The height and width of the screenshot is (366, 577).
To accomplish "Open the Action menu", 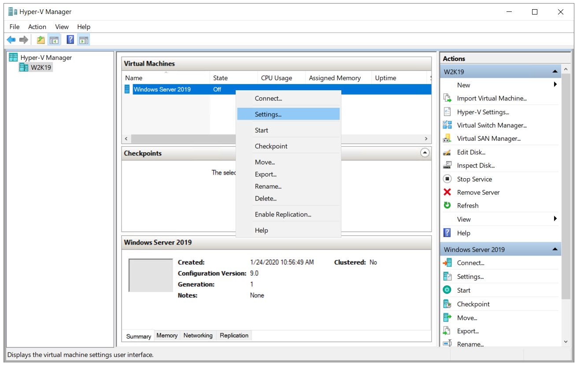I will click(x=37, y=27).
